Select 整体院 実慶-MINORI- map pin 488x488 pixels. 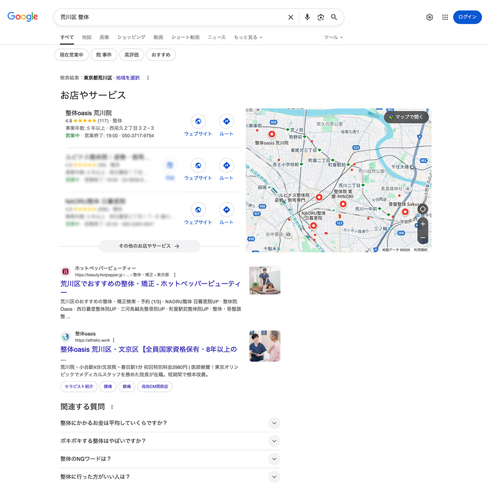pyautogui.click(x=343, y=204)
